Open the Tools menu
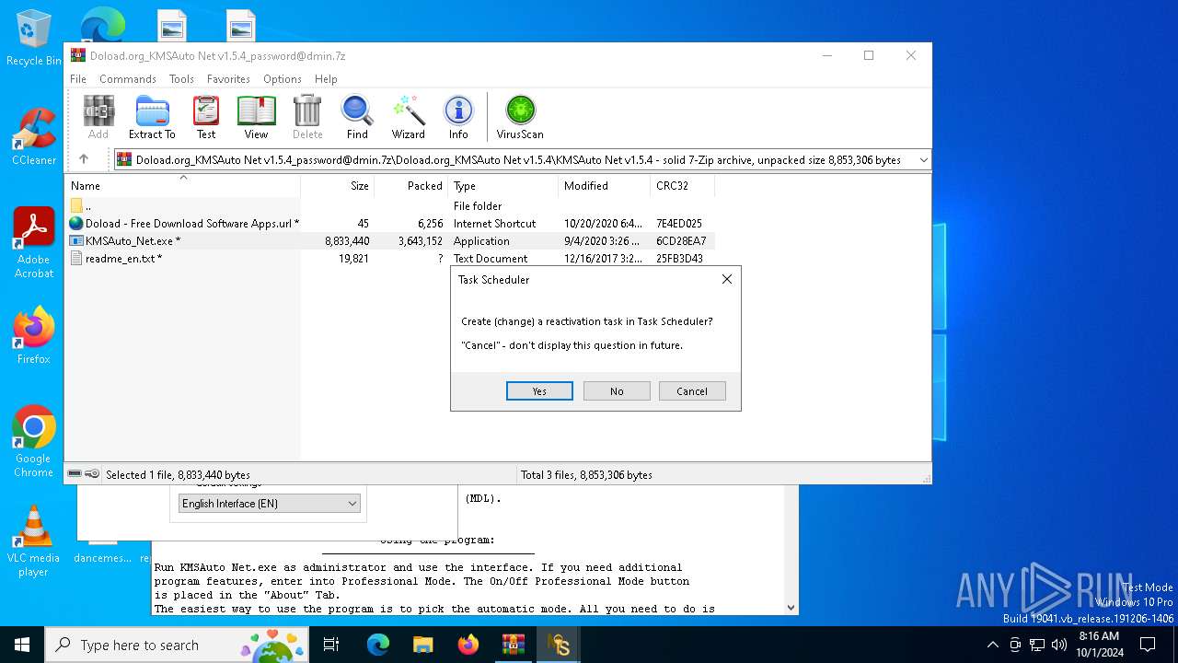Viewport: 1178px width, 663px height. (x=181, y=79)
